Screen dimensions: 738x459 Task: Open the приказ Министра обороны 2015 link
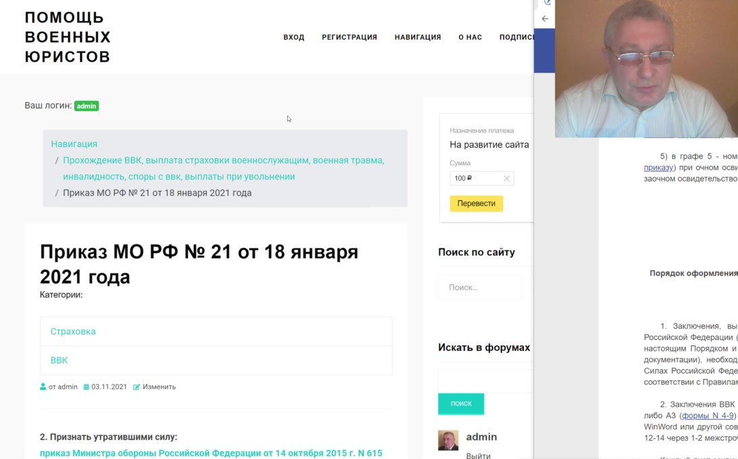click(x=211, y=453)
